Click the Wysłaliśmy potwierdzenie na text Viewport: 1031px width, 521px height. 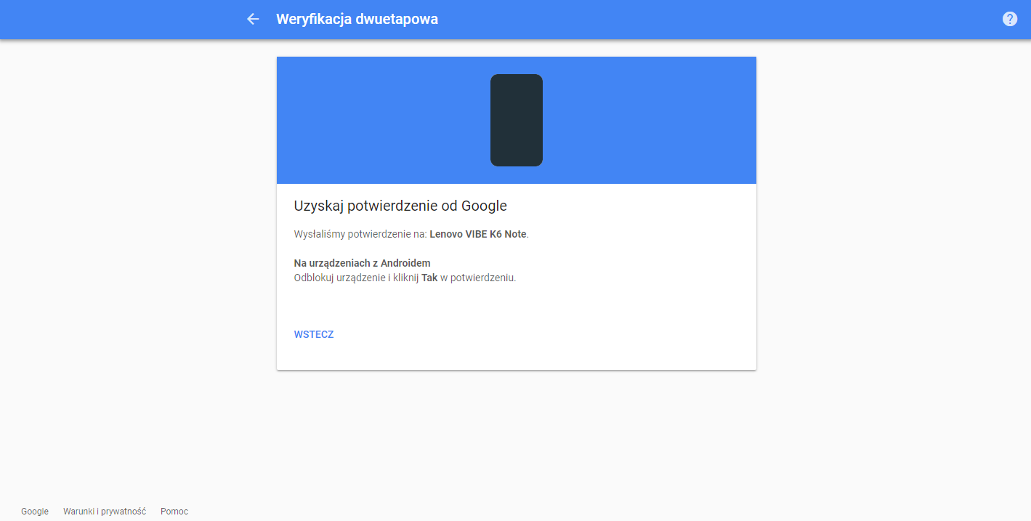tap(360, 234)
